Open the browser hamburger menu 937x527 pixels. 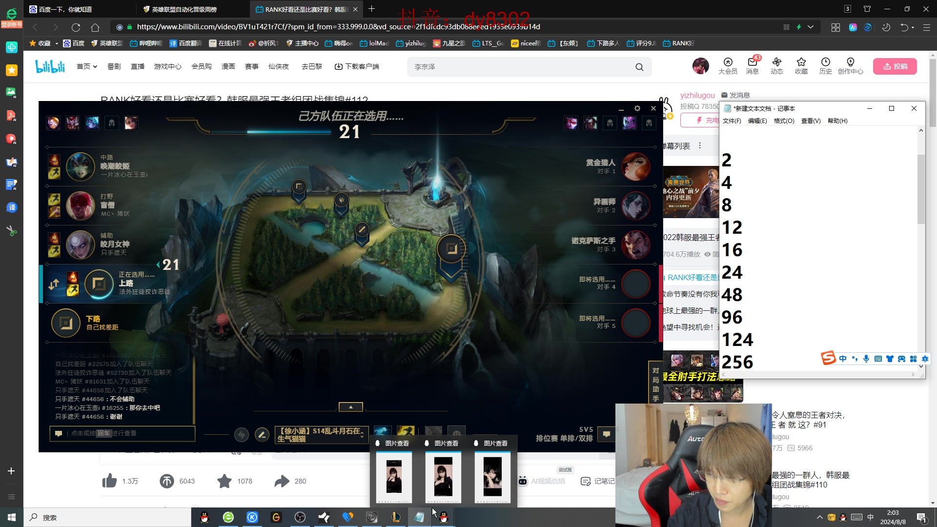[926, 28]
